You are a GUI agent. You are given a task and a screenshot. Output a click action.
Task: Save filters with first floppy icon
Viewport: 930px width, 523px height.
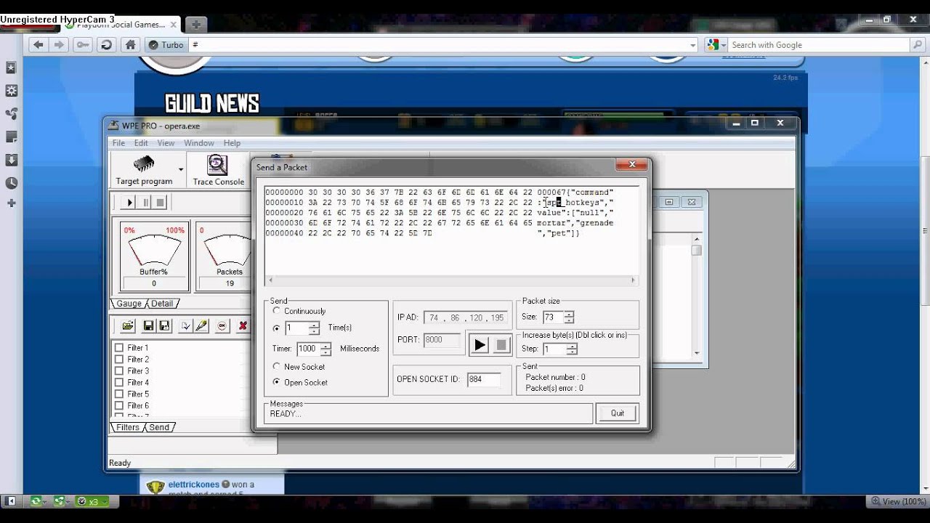click(148, 326)
